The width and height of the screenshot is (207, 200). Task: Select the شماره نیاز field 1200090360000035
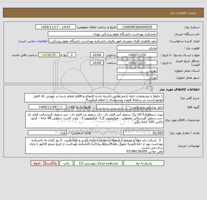(137, 27)
